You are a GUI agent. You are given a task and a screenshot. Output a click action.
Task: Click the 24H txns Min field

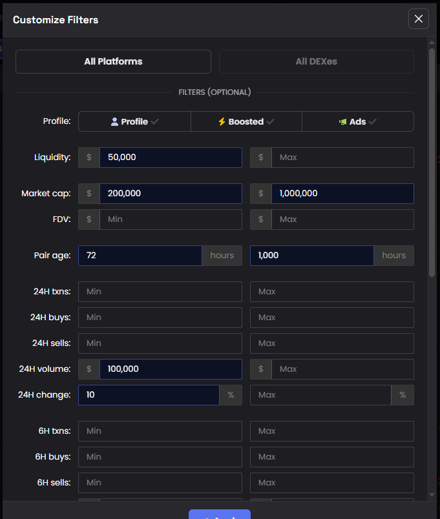click(x=160, y=292)
